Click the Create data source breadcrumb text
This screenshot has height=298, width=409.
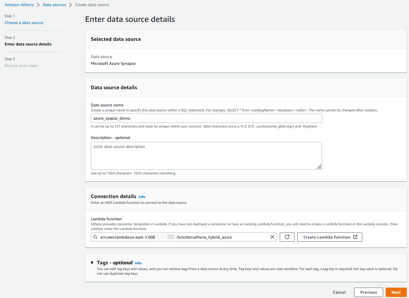(x=92, y=5)
